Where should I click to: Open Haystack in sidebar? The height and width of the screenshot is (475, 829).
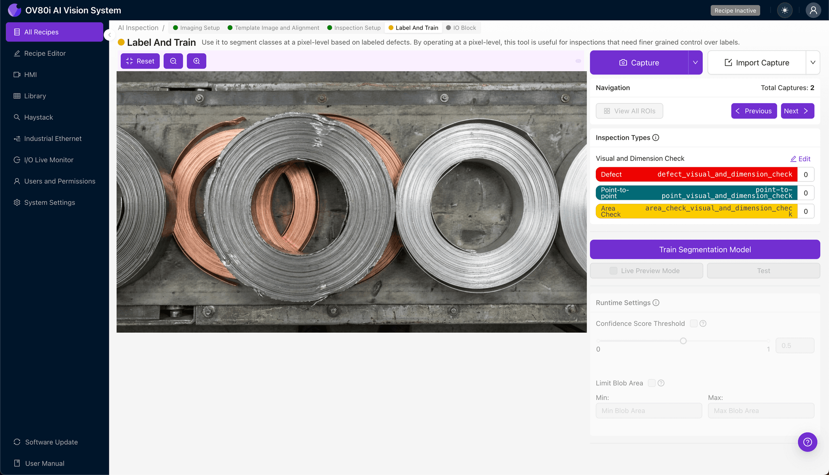click(x=54, y=117)
